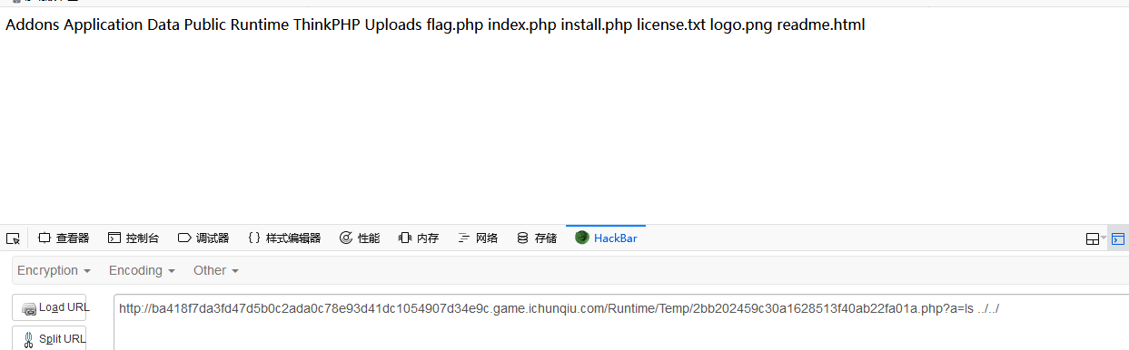Click the license.txt text in output
The height and width of the screenshot is (350, 1129).
click(x=670, y=25)
